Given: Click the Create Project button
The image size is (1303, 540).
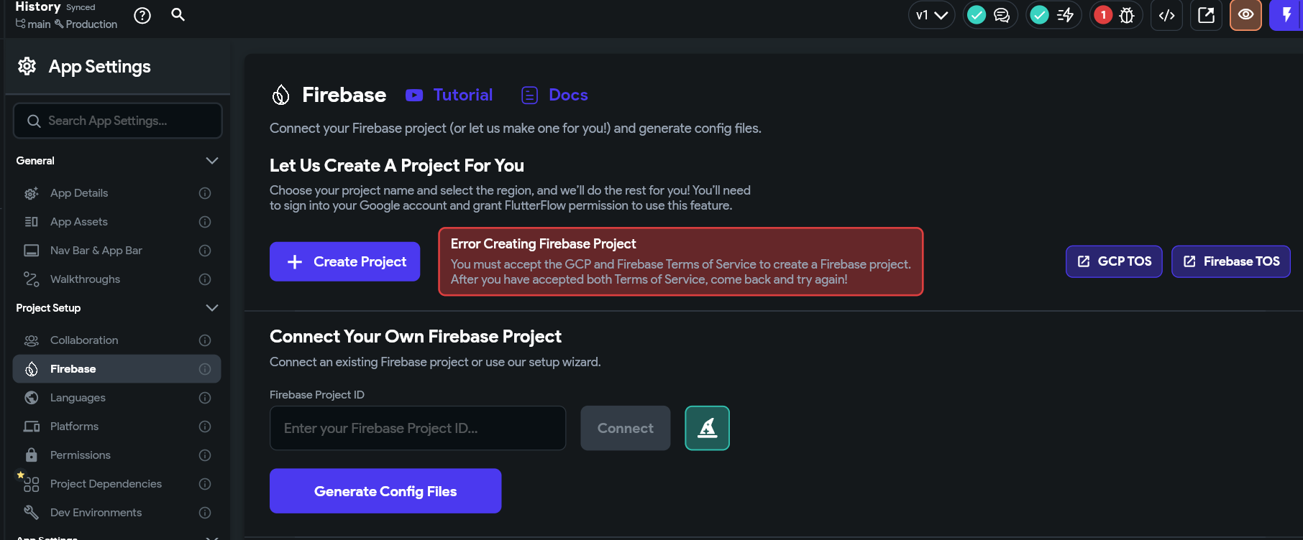Looking at the screenshot, I should [344, 261].
